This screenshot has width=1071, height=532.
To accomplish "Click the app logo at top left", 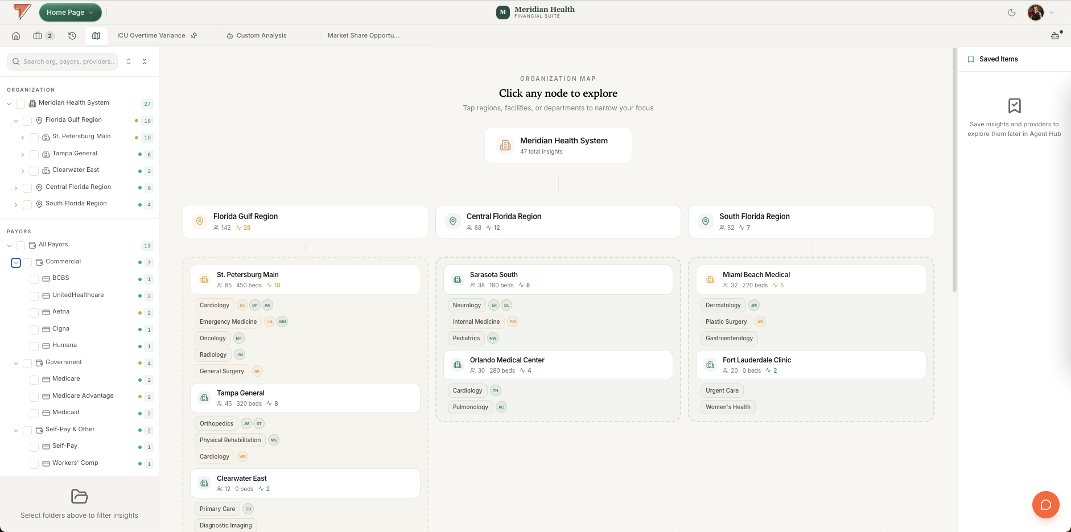I will tap(22, 12).
